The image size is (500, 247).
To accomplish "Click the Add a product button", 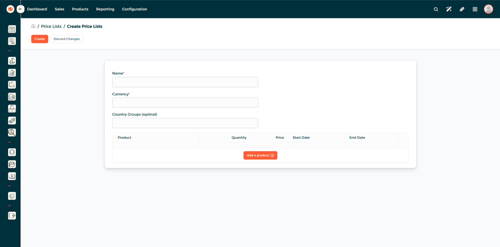I will (260, 155).
